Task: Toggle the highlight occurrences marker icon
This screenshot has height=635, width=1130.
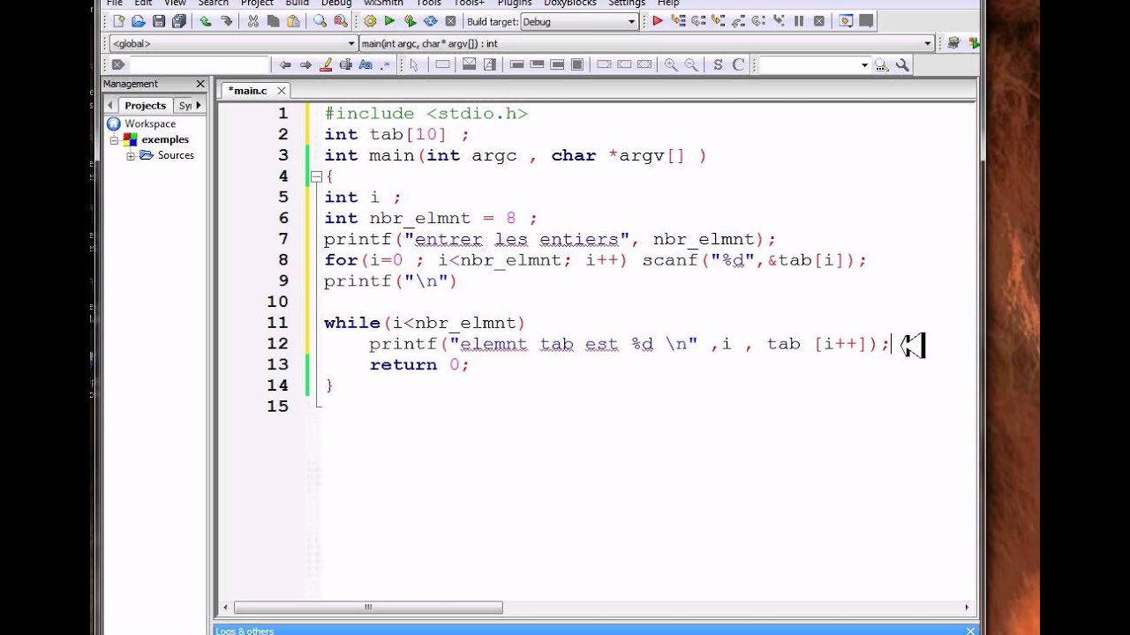Action: click(x=326, y=64)
